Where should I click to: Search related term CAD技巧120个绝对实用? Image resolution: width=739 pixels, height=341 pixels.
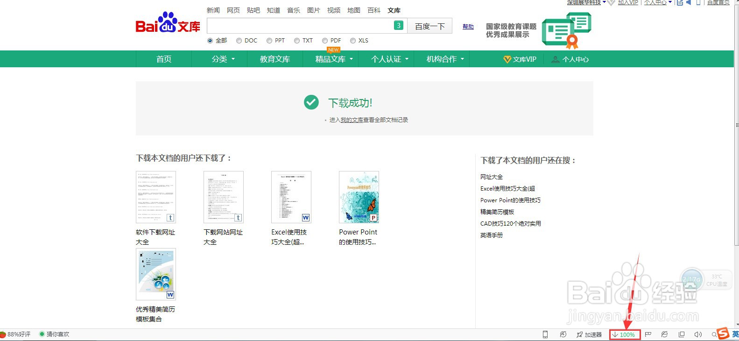pyautogui.click(x=511, y=224)
